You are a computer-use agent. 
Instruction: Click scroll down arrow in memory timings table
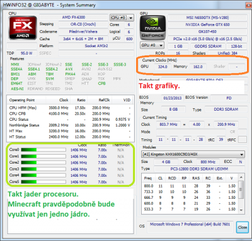click(x=241, y=210)
